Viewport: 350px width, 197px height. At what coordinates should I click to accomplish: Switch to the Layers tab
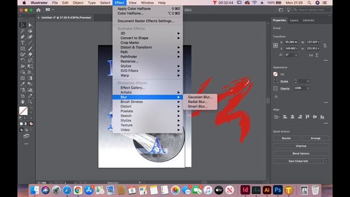click(294, 20)
